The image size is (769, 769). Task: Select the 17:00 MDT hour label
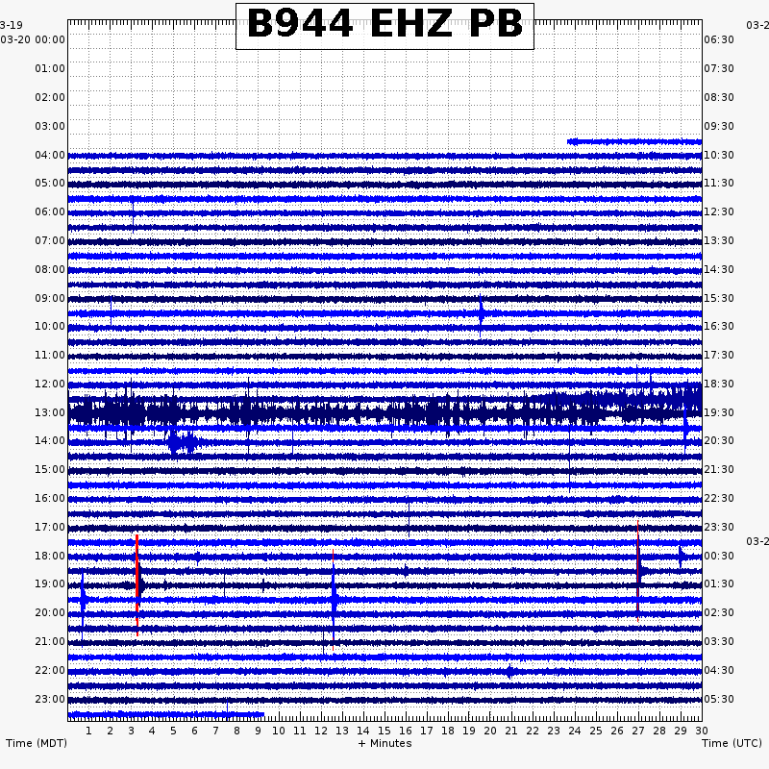(x=50, y=527)
